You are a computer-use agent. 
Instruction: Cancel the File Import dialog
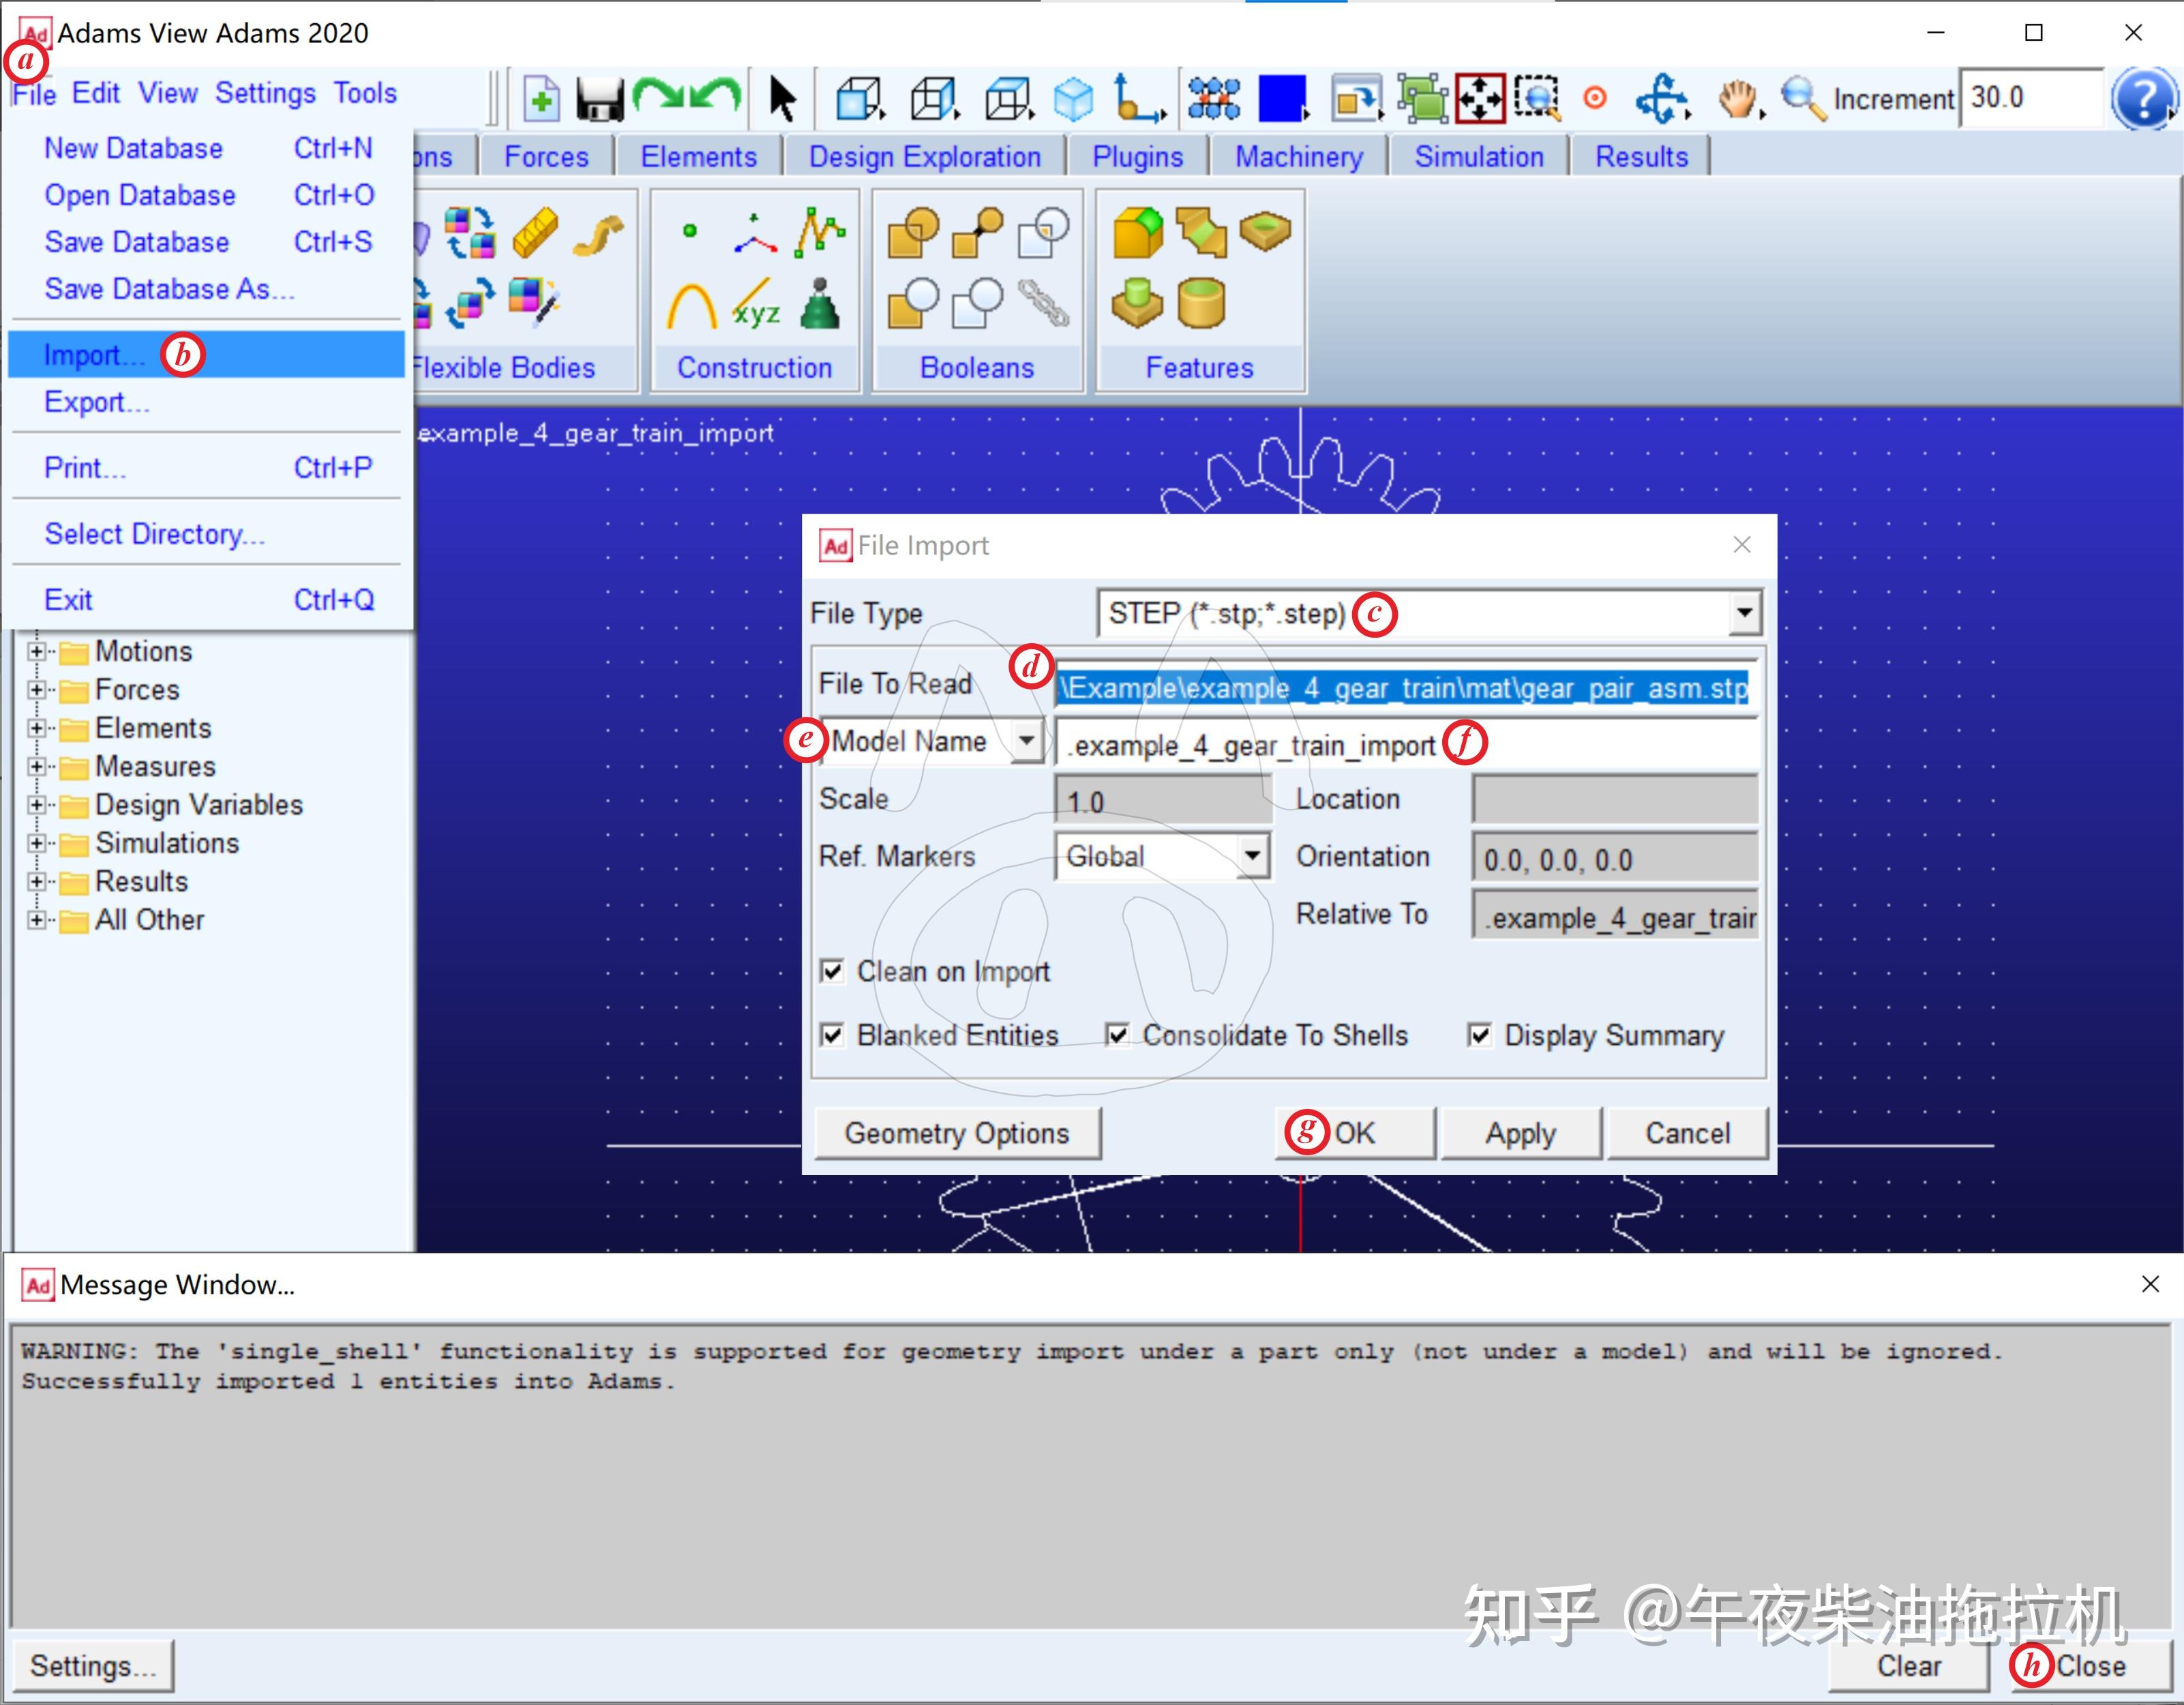coord(1687,1133)
